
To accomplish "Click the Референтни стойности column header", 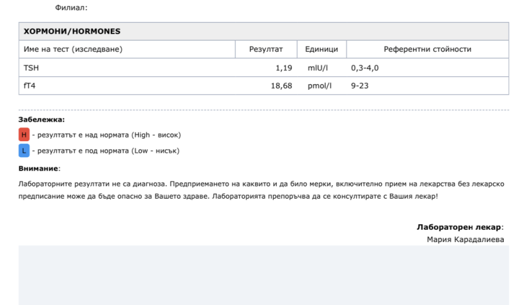I will pos(427,49).
